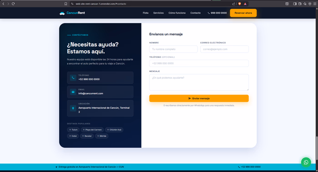Click the envelope icon in Email card
Screen dimensions: 318x172
click(73, 92)
